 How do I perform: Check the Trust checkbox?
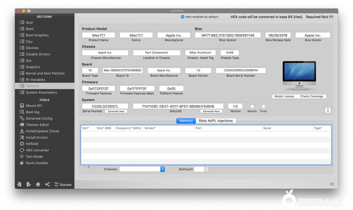pyautogui.click(x=263, y=107)
